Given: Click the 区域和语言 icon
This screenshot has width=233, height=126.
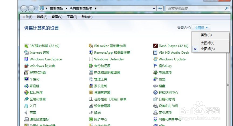Looking at the screenshot, I should tap(26, 99).
